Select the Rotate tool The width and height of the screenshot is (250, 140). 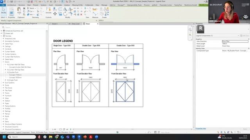pyautogui.click(x=65, y=14)
